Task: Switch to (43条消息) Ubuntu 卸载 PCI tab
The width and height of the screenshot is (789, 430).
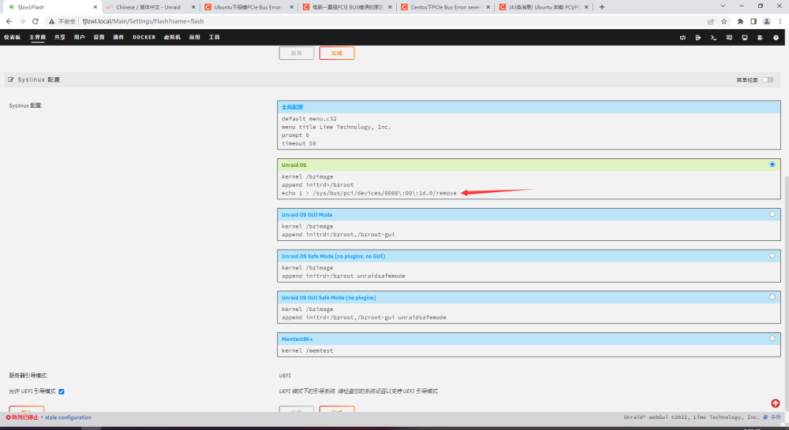Action: tap(544, 7)
